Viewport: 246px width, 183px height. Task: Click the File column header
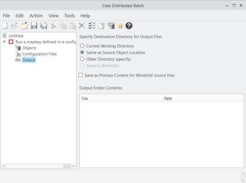[121, 98]
